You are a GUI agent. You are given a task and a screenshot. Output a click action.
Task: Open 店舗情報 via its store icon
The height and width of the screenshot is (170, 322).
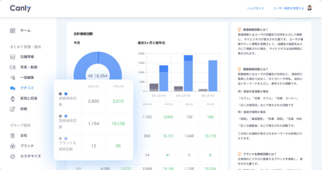tap(13, 57)
